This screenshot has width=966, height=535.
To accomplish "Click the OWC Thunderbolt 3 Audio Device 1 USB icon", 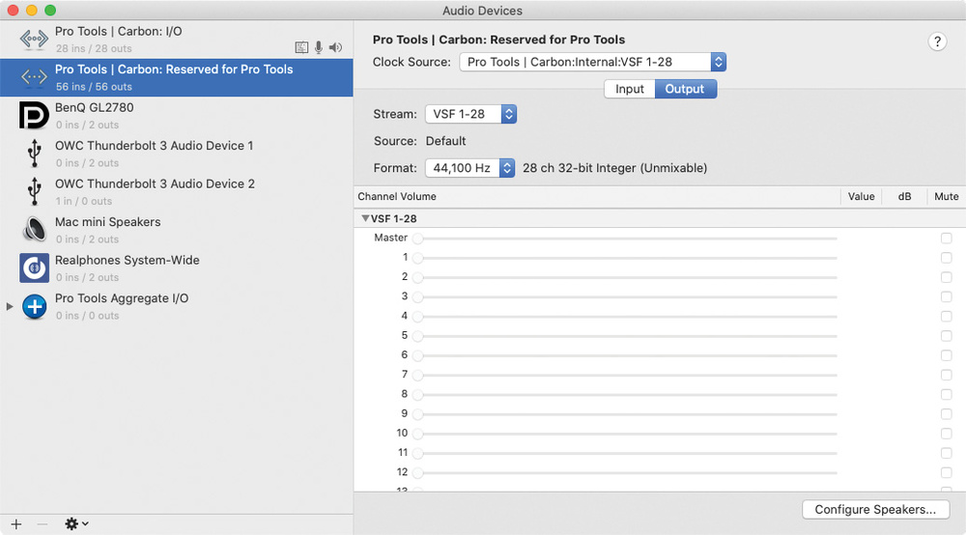I will click(35, 154).
